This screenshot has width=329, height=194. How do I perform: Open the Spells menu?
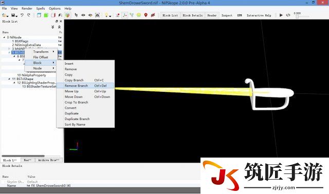point(41,8)
